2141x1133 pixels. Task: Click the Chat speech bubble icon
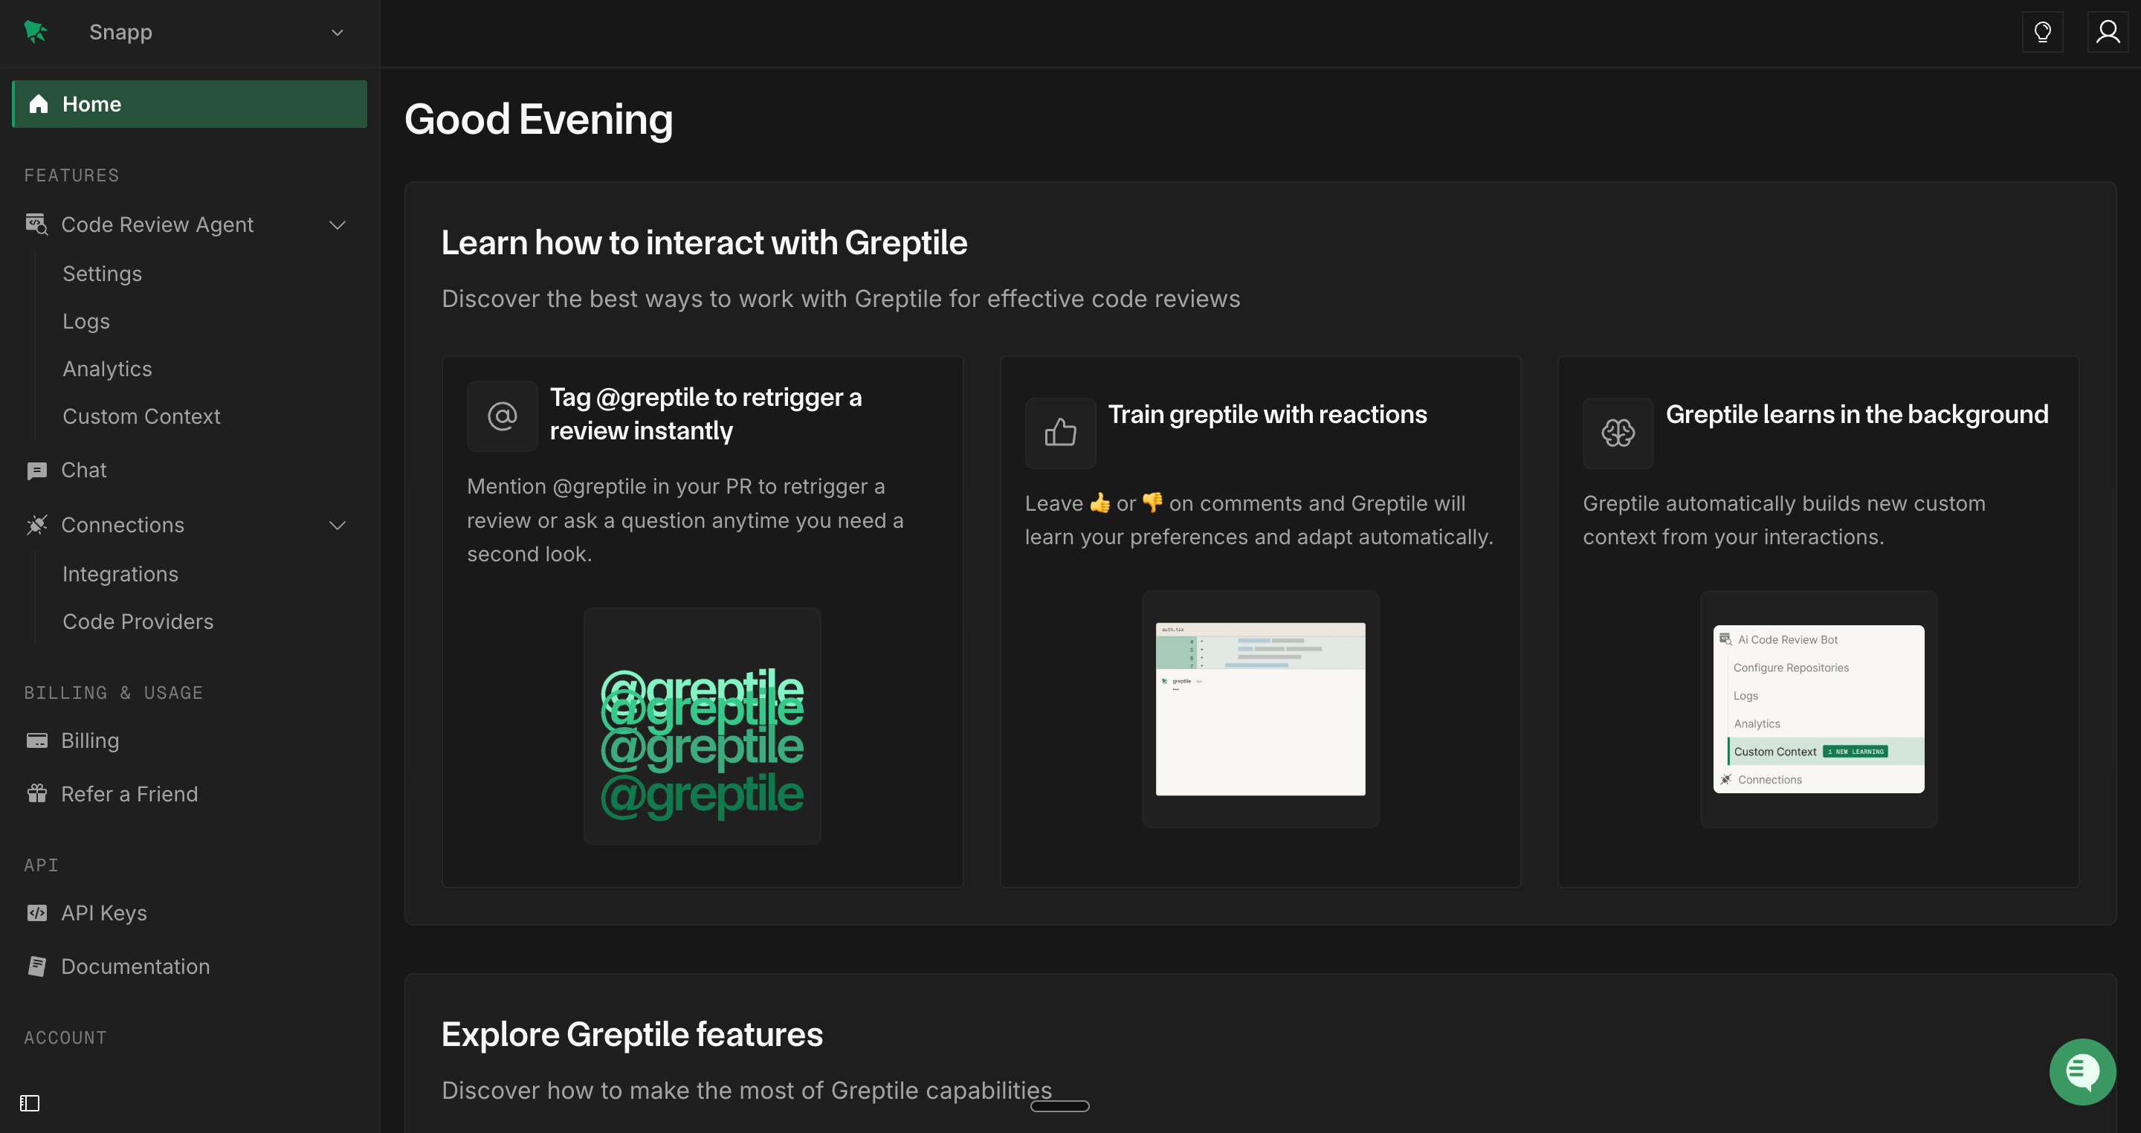click(x=36, y=470)
